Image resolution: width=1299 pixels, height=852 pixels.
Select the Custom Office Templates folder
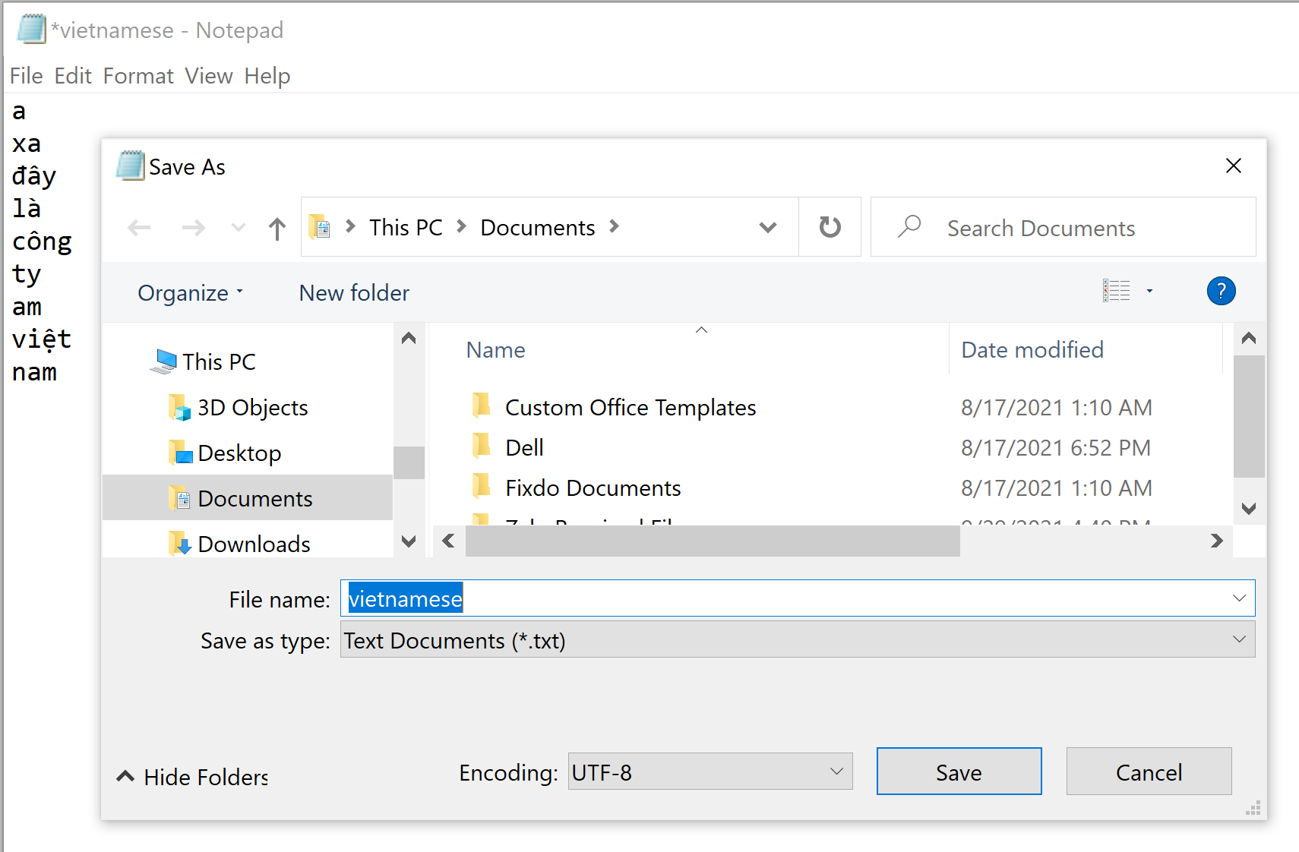pos(631,408)
